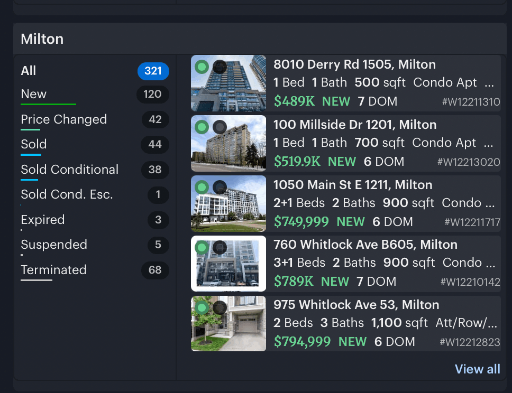Click MLS number #W12213020
512x393 pixels.
[469, 162]
